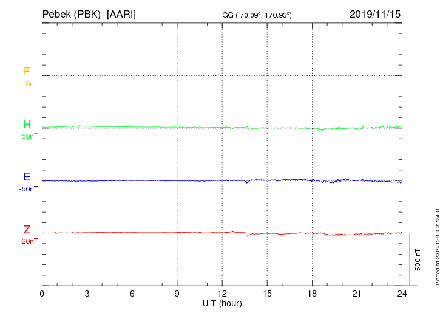Viewport: 443px width, 316px height.
Task: Click the 24 hour tick label
Action: pyautogui.click(x=402, y=294)
